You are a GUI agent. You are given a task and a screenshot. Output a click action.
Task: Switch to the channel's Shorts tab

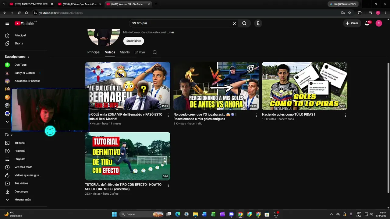[125, 52]
